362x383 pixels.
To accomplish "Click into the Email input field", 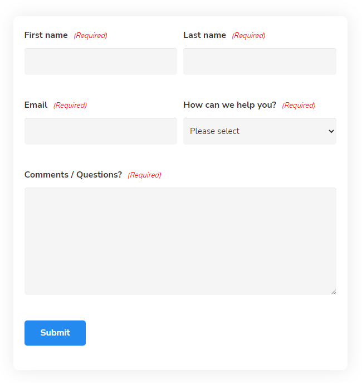I will point(101,131).
